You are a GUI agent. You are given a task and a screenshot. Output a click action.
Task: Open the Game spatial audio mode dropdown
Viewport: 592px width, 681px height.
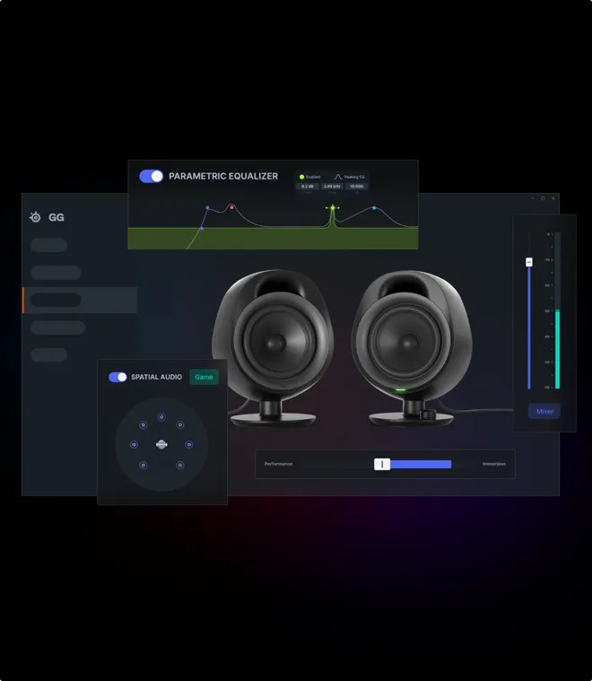pos(204,377)
